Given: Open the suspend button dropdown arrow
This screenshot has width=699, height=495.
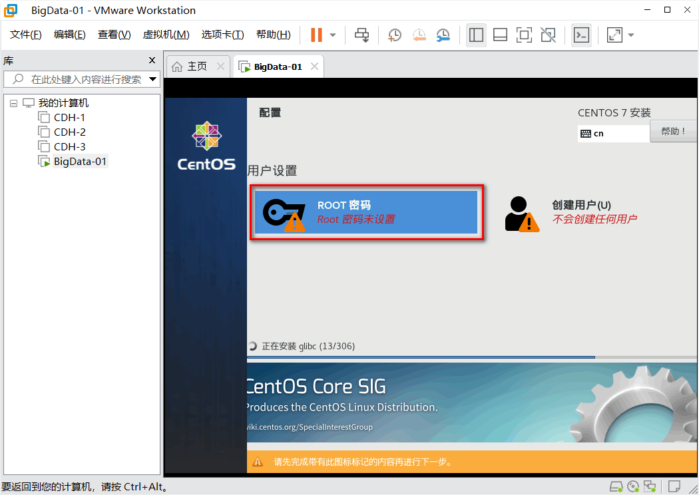Looking at the screenshot, I should (332, 35).
